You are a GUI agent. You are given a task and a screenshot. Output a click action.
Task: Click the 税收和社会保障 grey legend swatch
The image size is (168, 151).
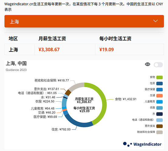159,132
